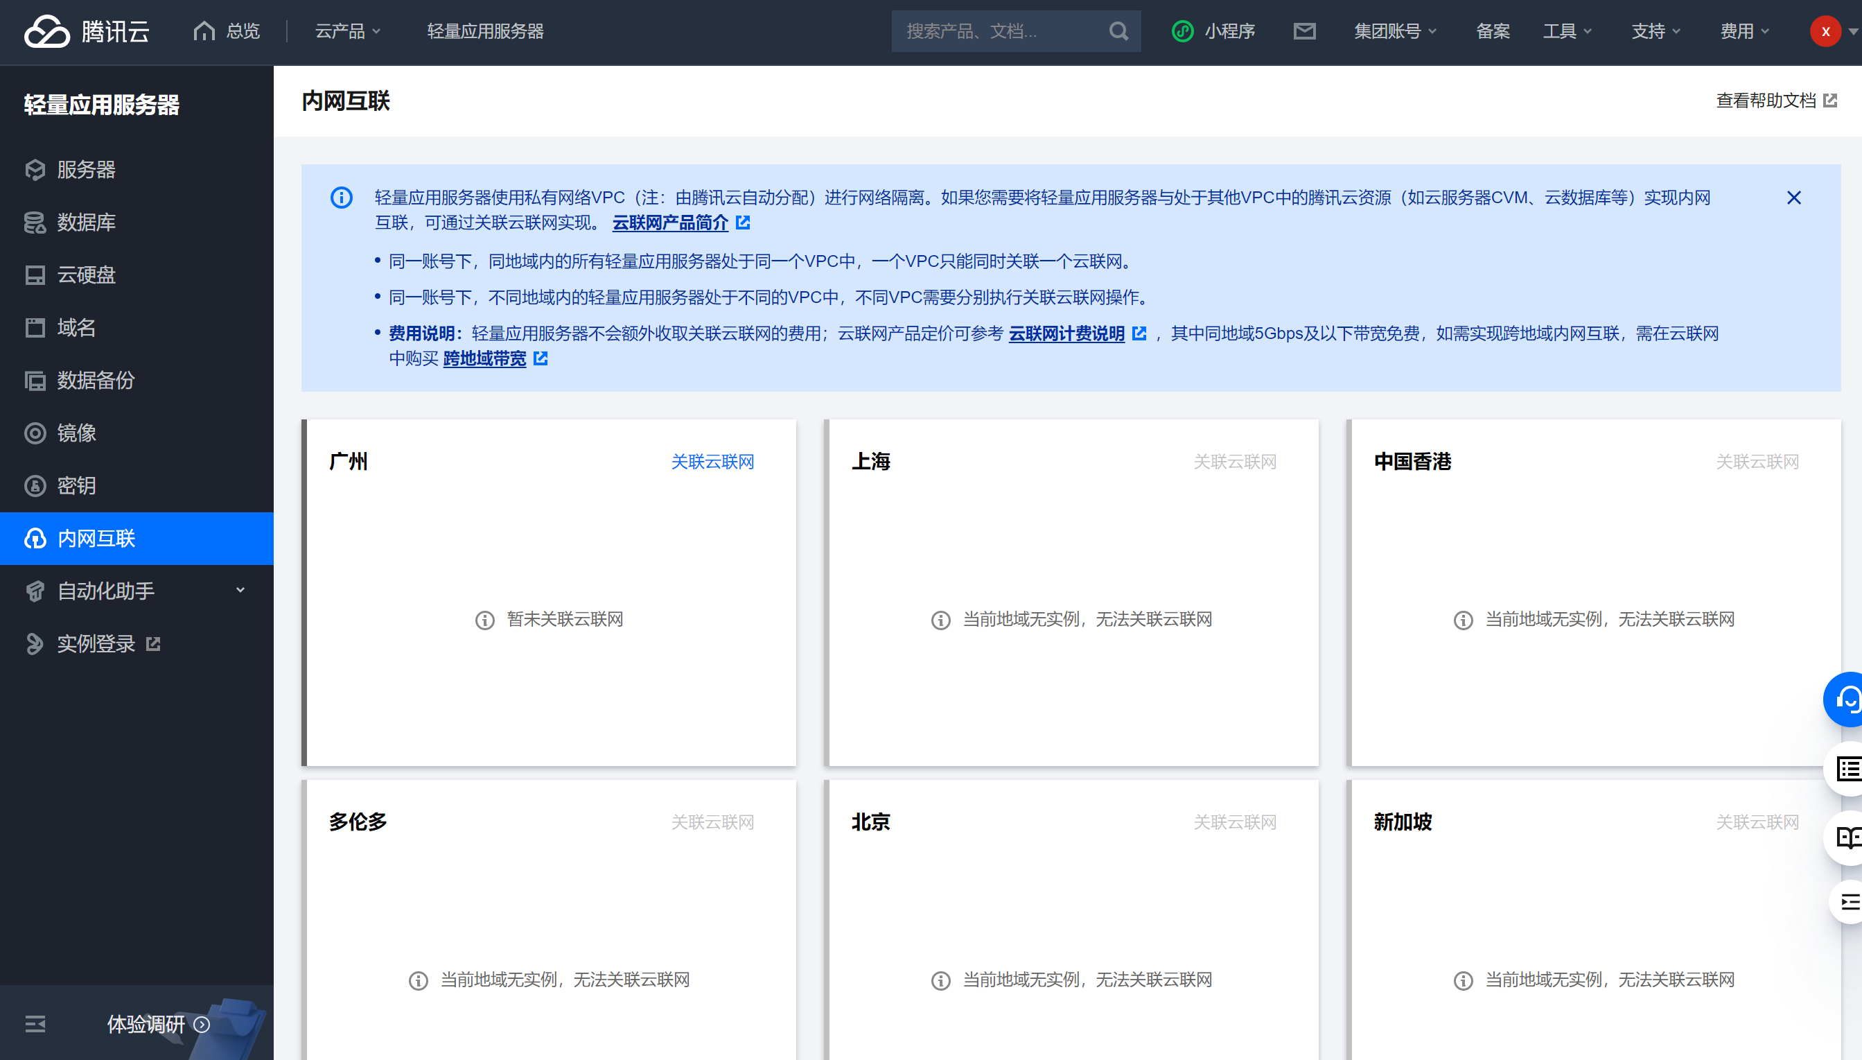1862x1060 pixels.
Task: Click the 费用说明 bold label
Action: pyautogui.click(x=426, y=333)
